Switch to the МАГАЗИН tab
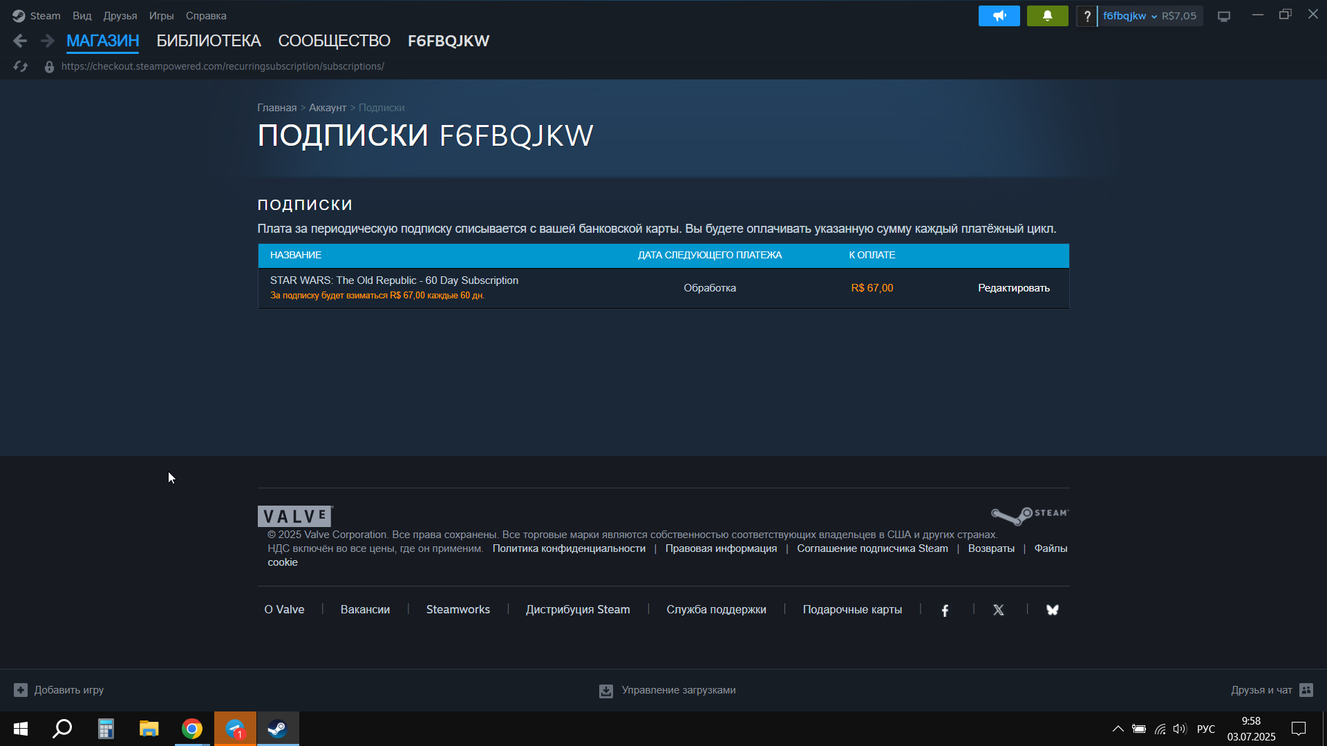This screenshot has height=746, width=1327. pos(103,41)
